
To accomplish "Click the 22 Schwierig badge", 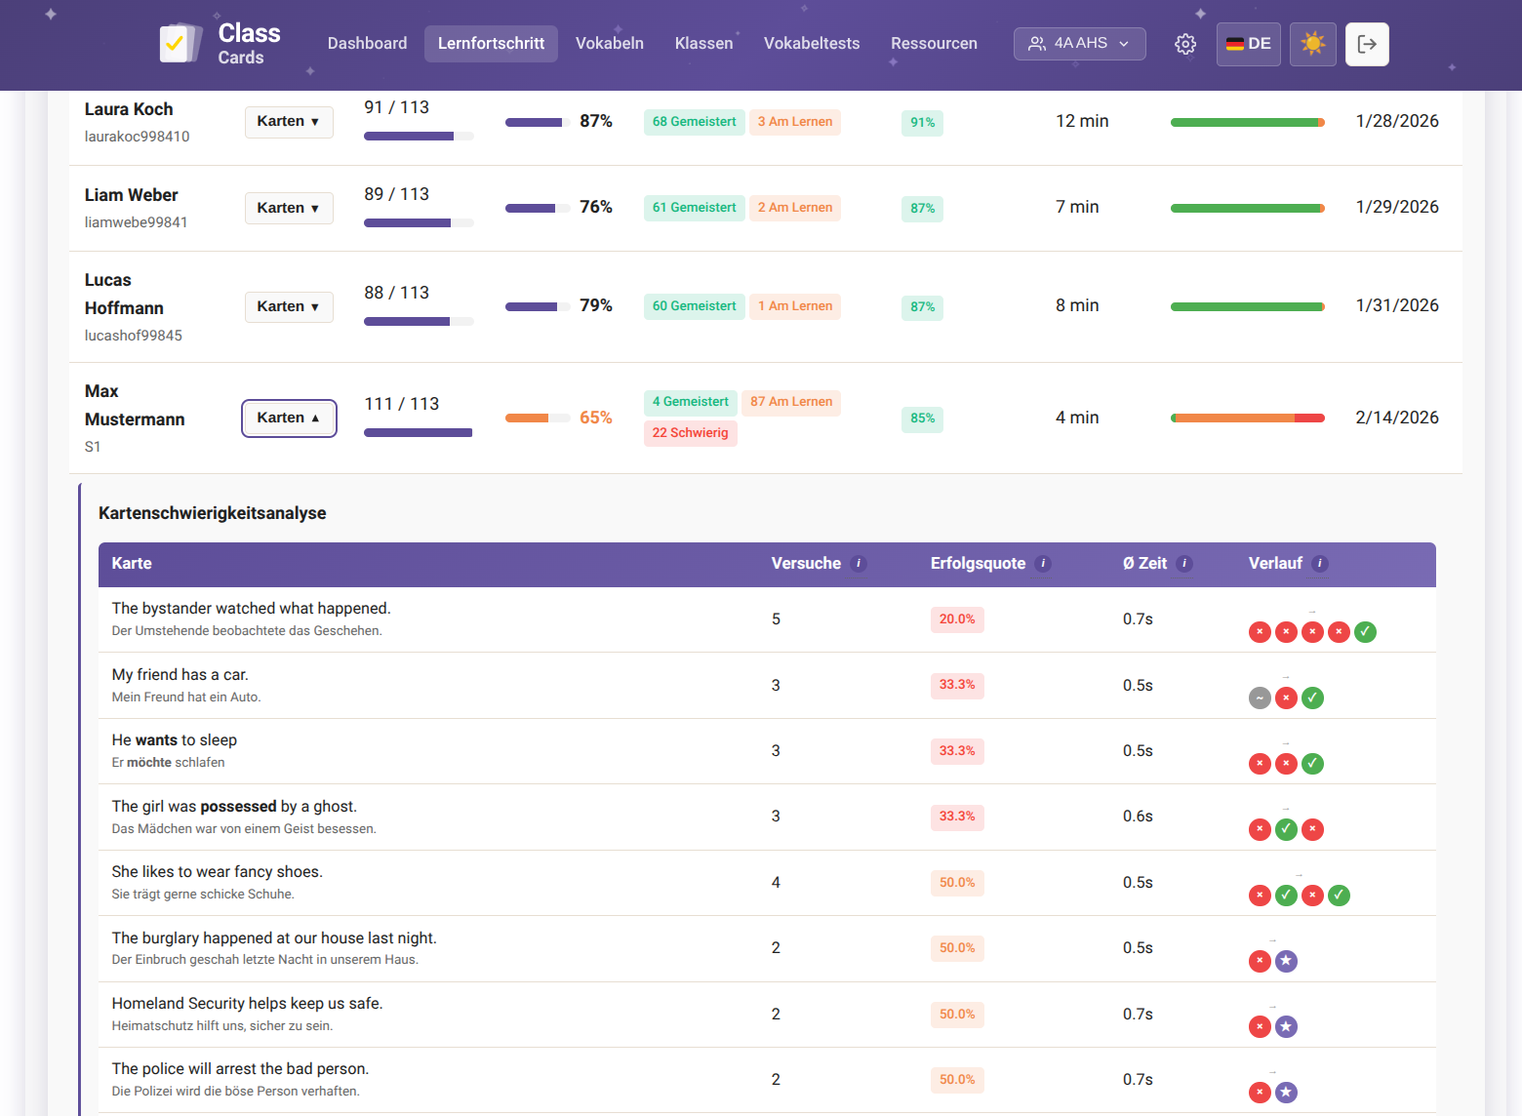I will (690, 433).
